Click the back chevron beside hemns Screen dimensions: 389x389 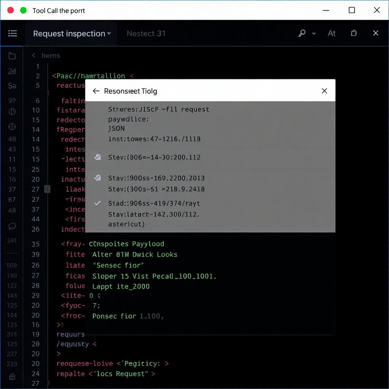click(x=33, y=55)
